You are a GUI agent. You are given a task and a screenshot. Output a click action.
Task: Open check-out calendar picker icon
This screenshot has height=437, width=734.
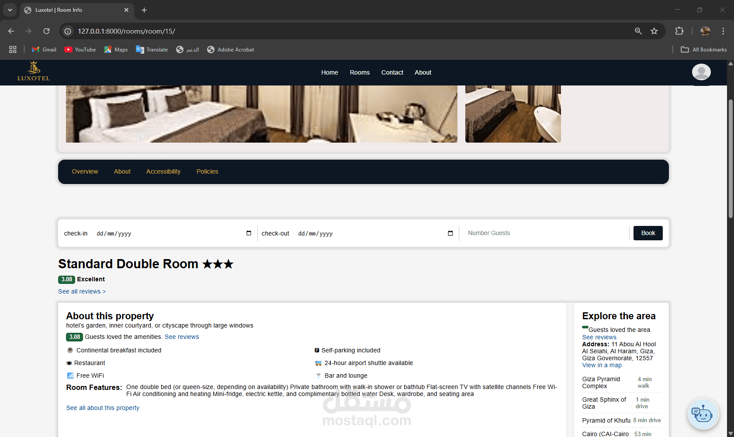(450, 233)
